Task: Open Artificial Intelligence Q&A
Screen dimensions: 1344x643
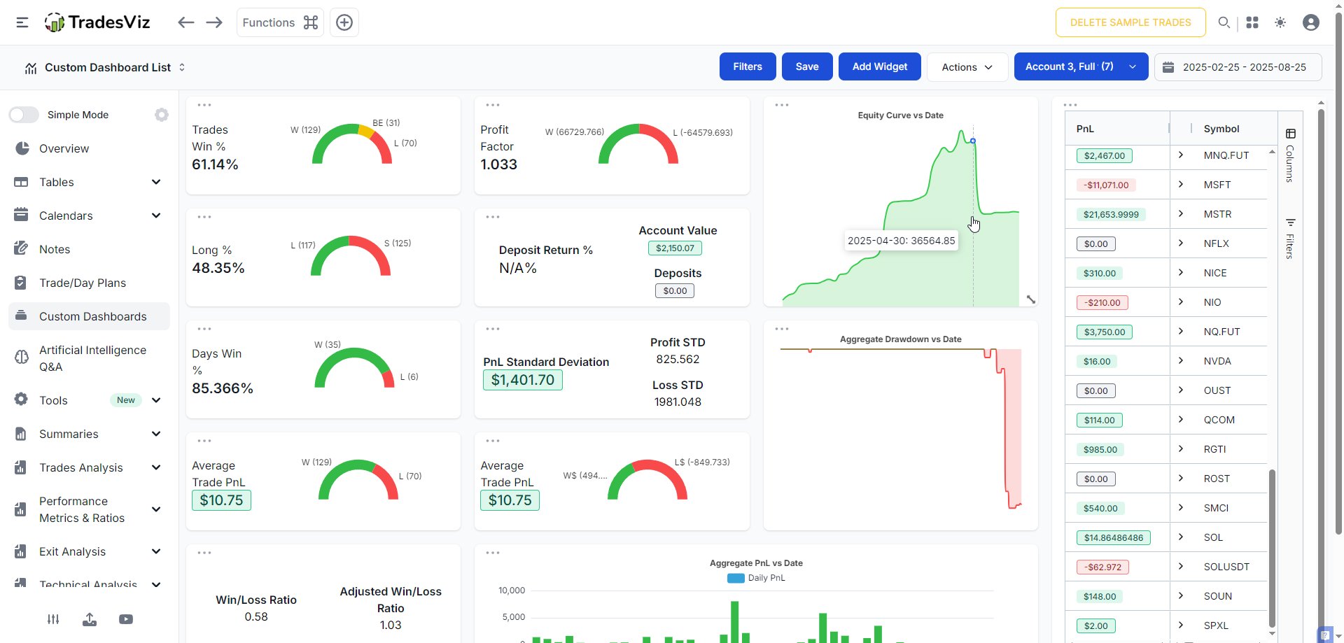Action: [89, 358]
